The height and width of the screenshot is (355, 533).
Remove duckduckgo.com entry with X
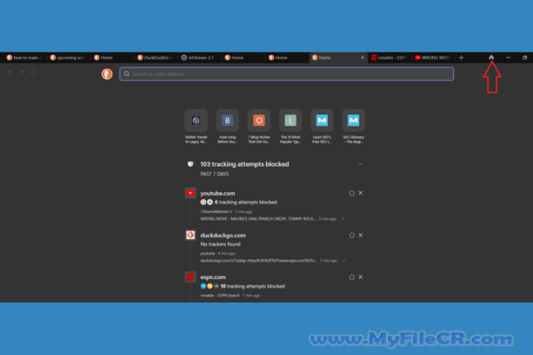(x=361, y=235)
